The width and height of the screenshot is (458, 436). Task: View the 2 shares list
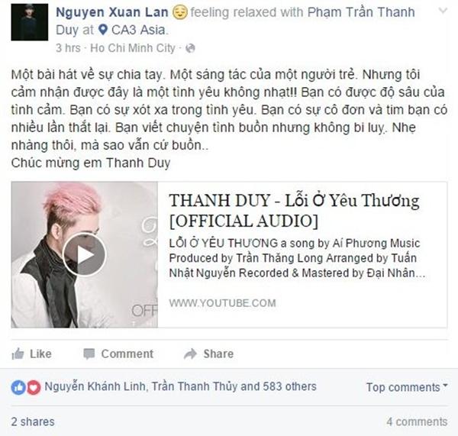33,421
